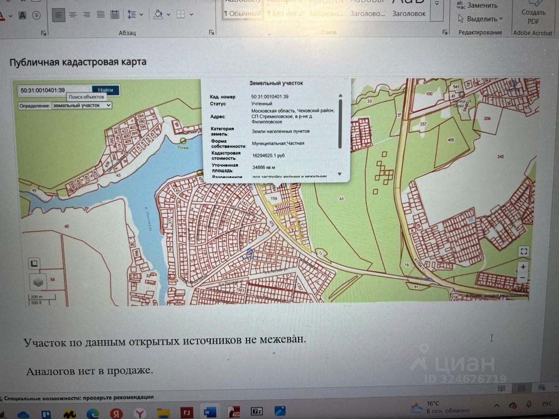Align text to the right
This screenshot has width=559, height=419.
[86, 15]
